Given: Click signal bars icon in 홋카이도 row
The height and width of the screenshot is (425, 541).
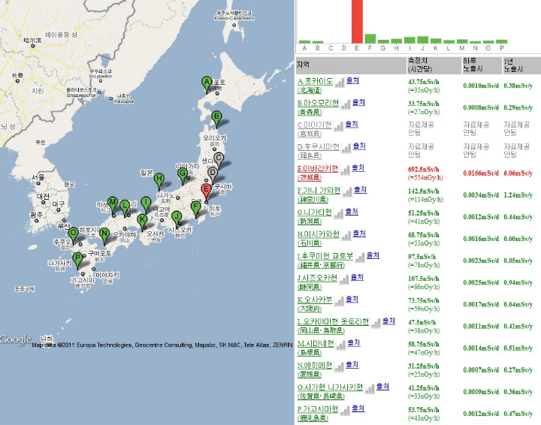Looking at the screenshot, I should [340, 81].
